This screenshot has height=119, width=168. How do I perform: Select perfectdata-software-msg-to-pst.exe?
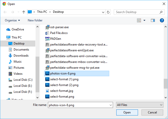pyautogui.click(x=75, y=68)
